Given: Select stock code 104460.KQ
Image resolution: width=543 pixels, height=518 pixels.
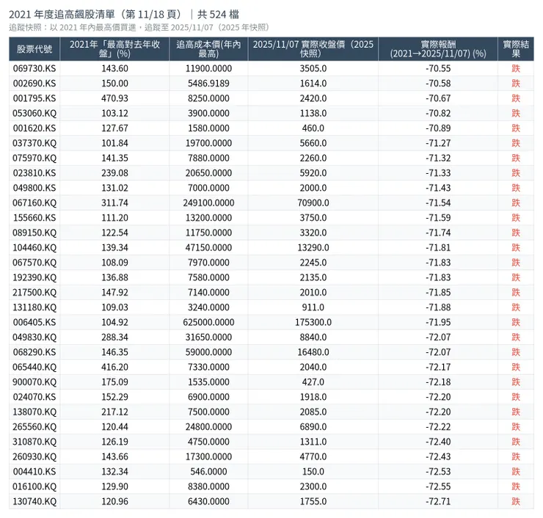Looking at the screenshot, I should point(34,247).
